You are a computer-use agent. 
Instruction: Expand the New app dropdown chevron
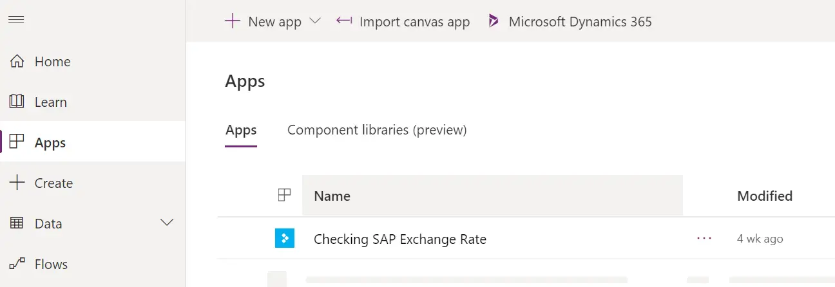coord(315,21)
